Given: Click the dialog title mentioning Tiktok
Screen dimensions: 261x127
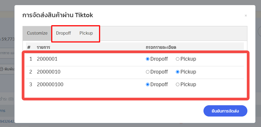Looking at the screenshot, I should [58, 15].
